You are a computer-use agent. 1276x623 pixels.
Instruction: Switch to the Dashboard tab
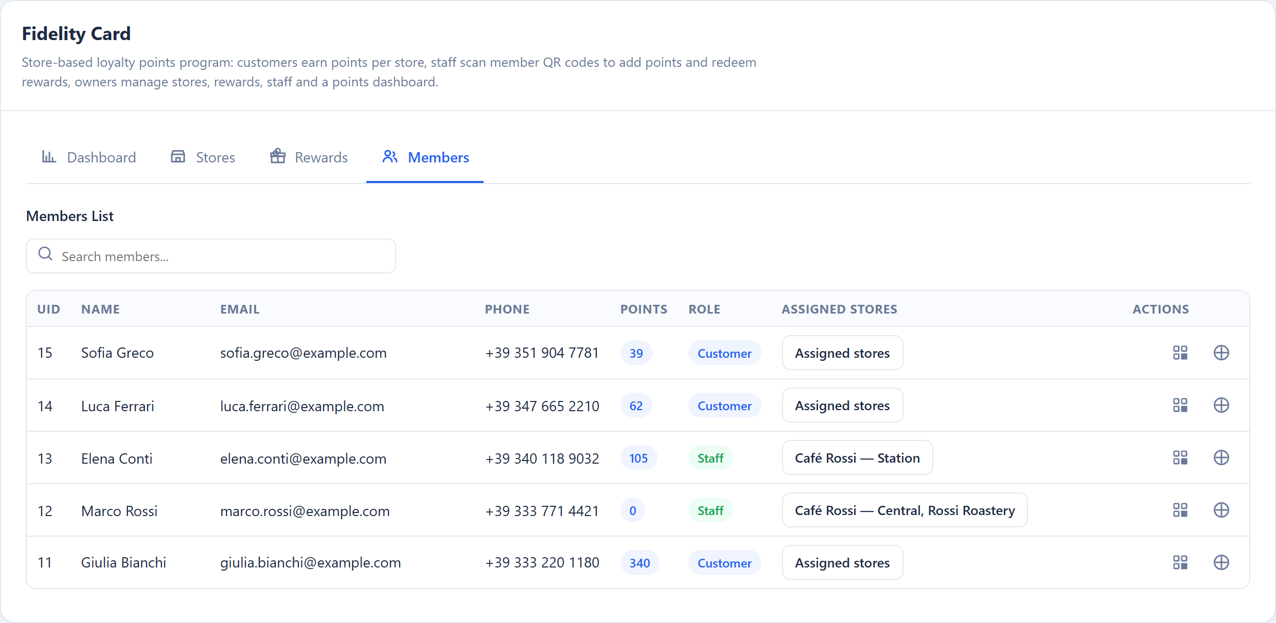tap(88, 157)
